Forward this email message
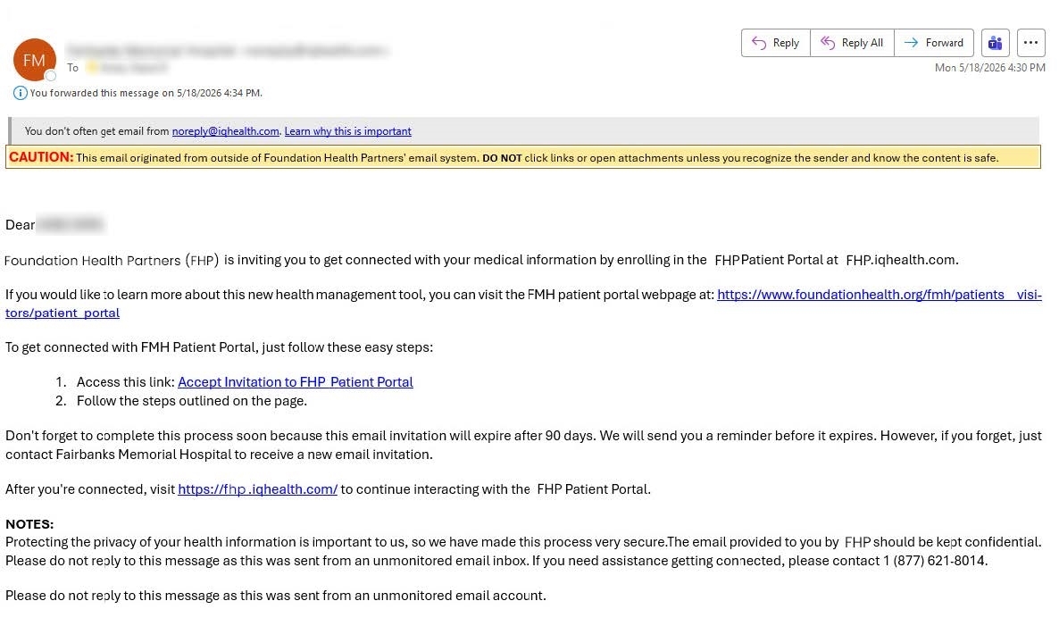 (x=934, y=43)
